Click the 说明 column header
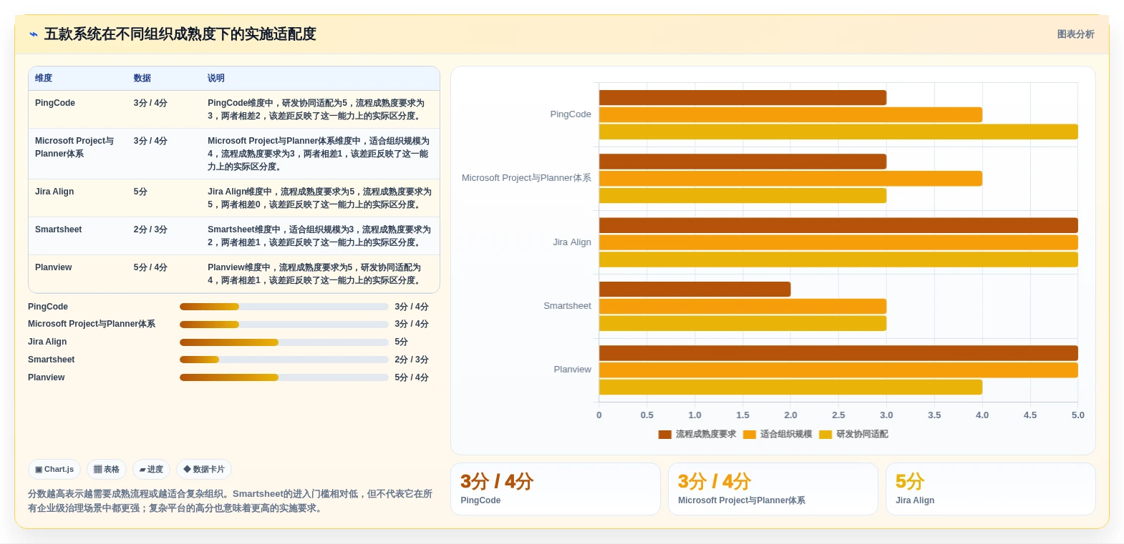This screenshot has width=1124, height=544. [216, 78]
